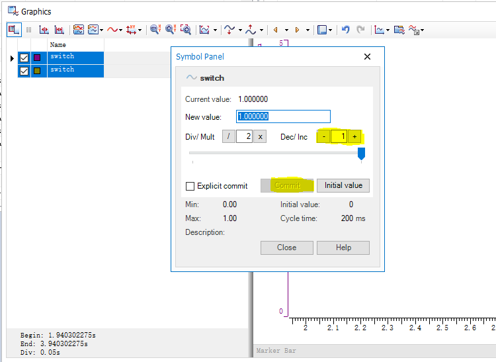Screen dimensions: 496x362
Task: Click the red curve style icon
Action: click(x=112, y=30)
